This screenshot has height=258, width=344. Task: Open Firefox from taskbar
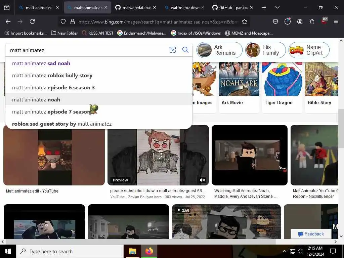[149, 251]
